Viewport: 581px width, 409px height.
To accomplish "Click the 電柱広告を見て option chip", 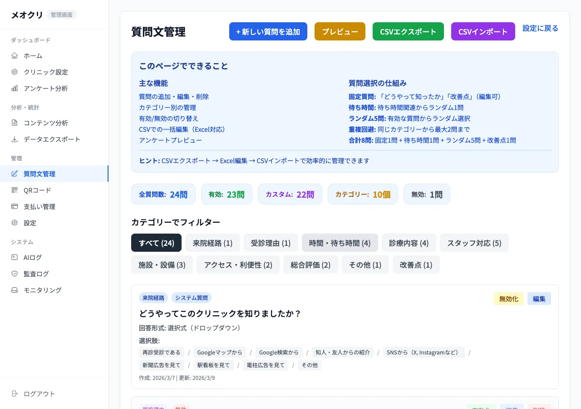I will click(266, 365).
